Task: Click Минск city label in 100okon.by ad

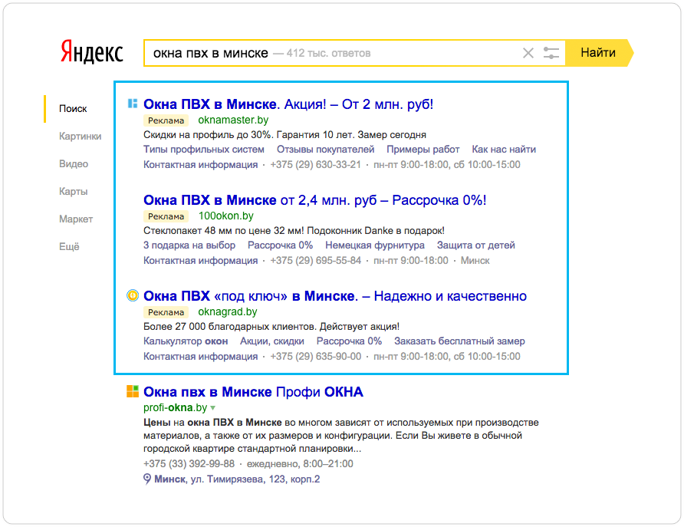Action: click(x=475, y=261)
